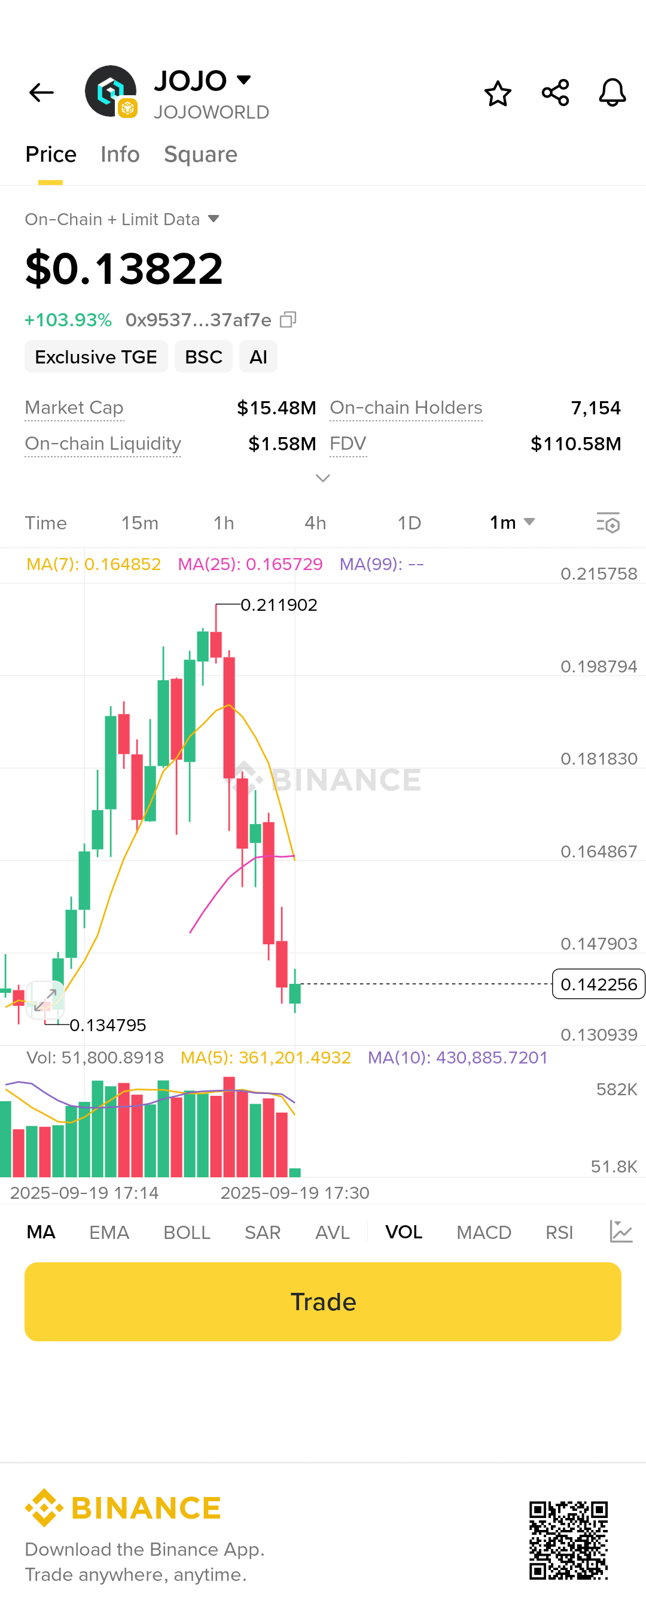Expand more market stats chevron
The width and height of the screenshot is (646, 1618).
point(322,478)
